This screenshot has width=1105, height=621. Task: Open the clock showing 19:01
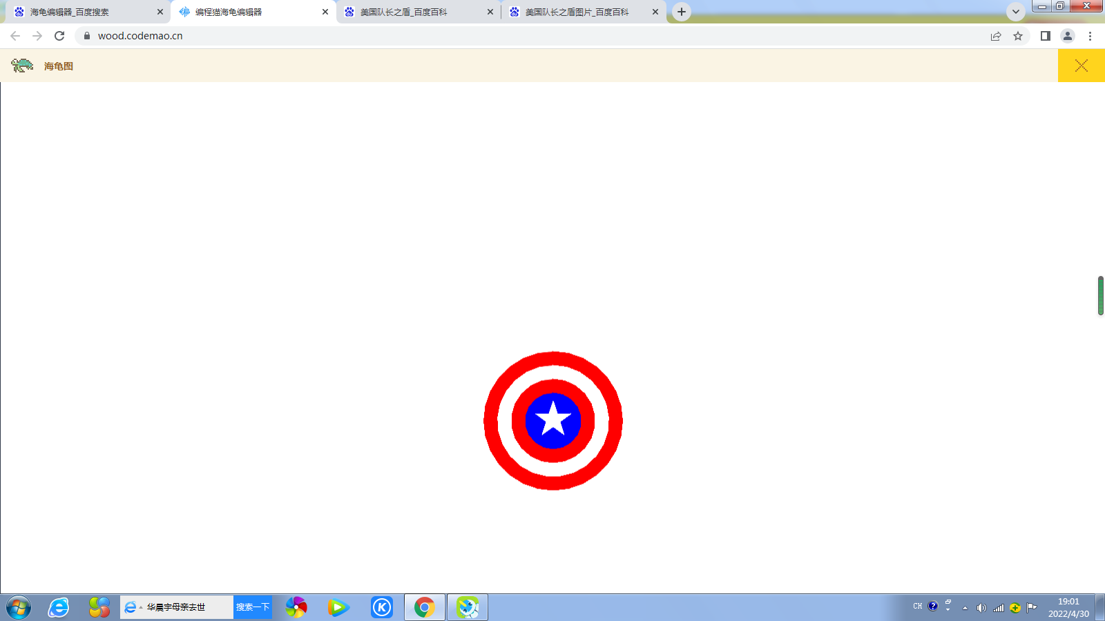(1068, 607)
